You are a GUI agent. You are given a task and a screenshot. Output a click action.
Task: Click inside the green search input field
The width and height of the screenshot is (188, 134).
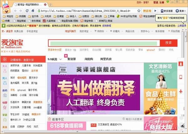[x=104, y=43]
